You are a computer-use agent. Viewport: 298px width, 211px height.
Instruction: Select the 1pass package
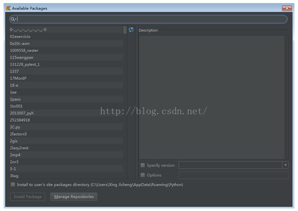coord(66,99)
